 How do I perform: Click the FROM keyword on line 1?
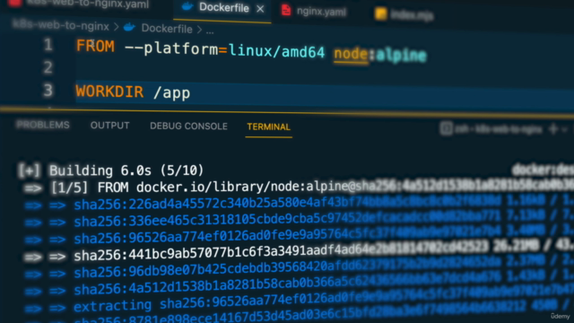95,47
